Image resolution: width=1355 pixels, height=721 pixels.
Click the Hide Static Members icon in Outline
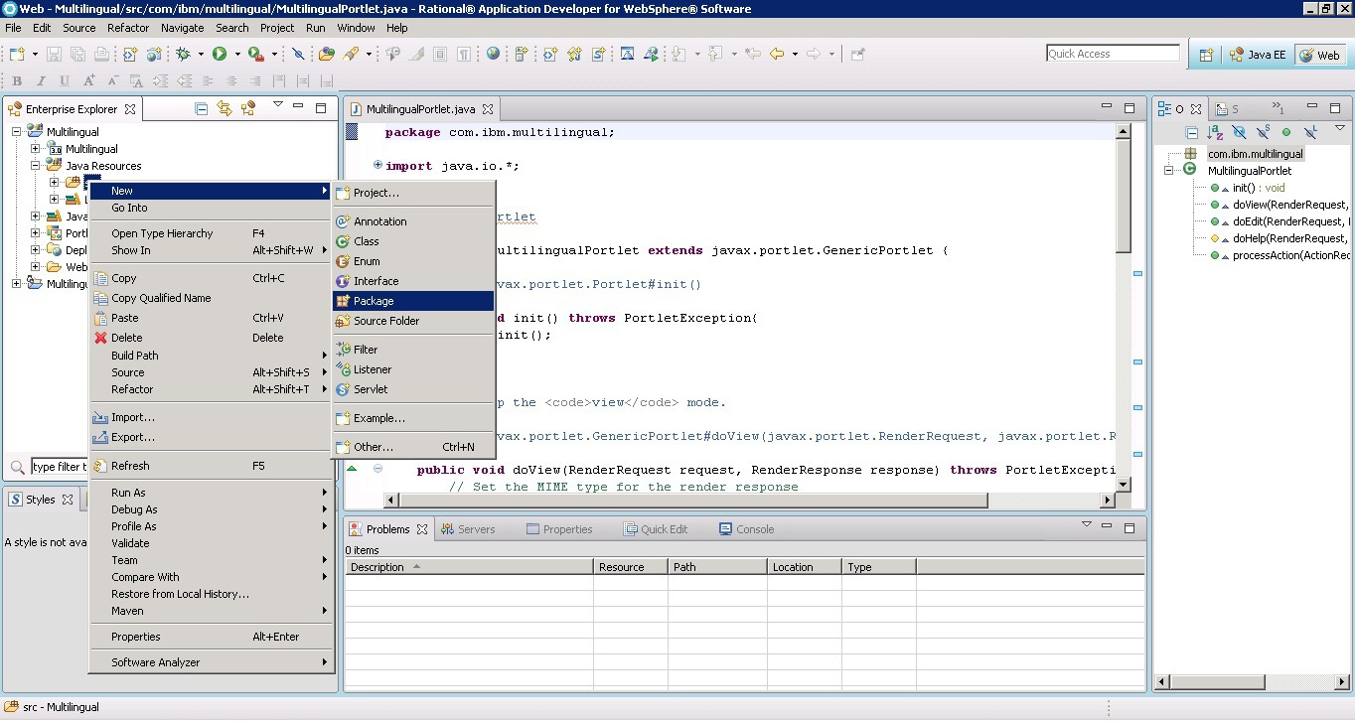pyautogui.click(x=1263, y=131)
